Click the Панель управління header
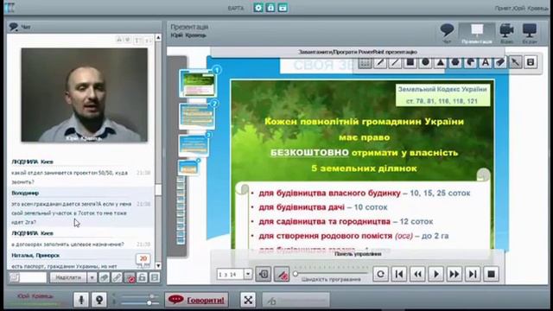Screen dimensions: 553x311 [358, 254]
